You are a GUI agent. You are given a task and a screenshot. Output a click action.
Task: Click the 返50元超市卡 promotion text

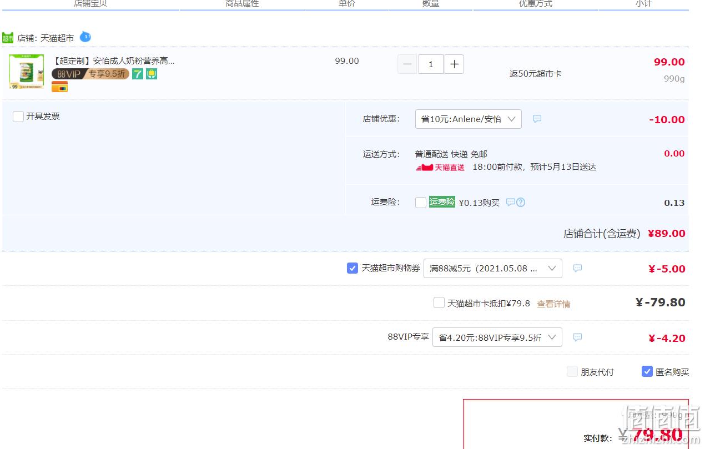(536, 73)
